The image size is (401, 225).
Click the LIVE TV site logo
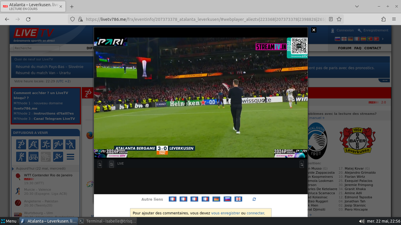coord(34,35)
